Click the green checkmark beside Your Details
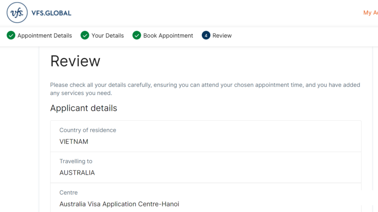378x212 pixels. point(85,35)
